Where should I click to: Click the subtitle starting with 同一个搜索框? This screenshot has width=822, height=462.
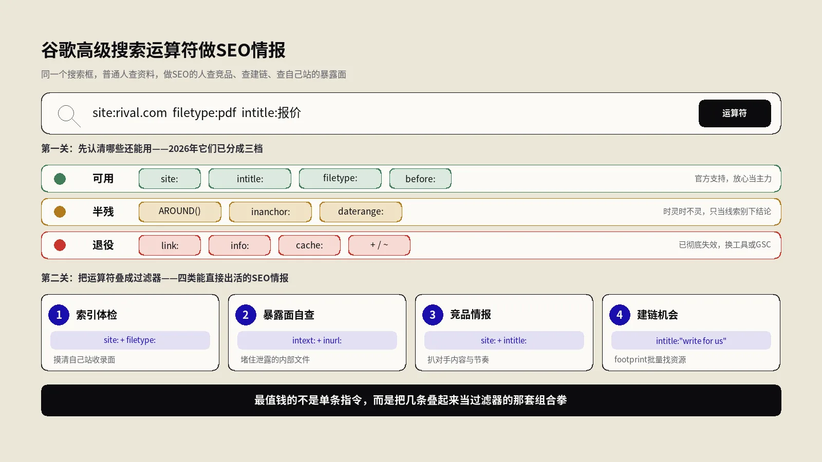point(194,74)
